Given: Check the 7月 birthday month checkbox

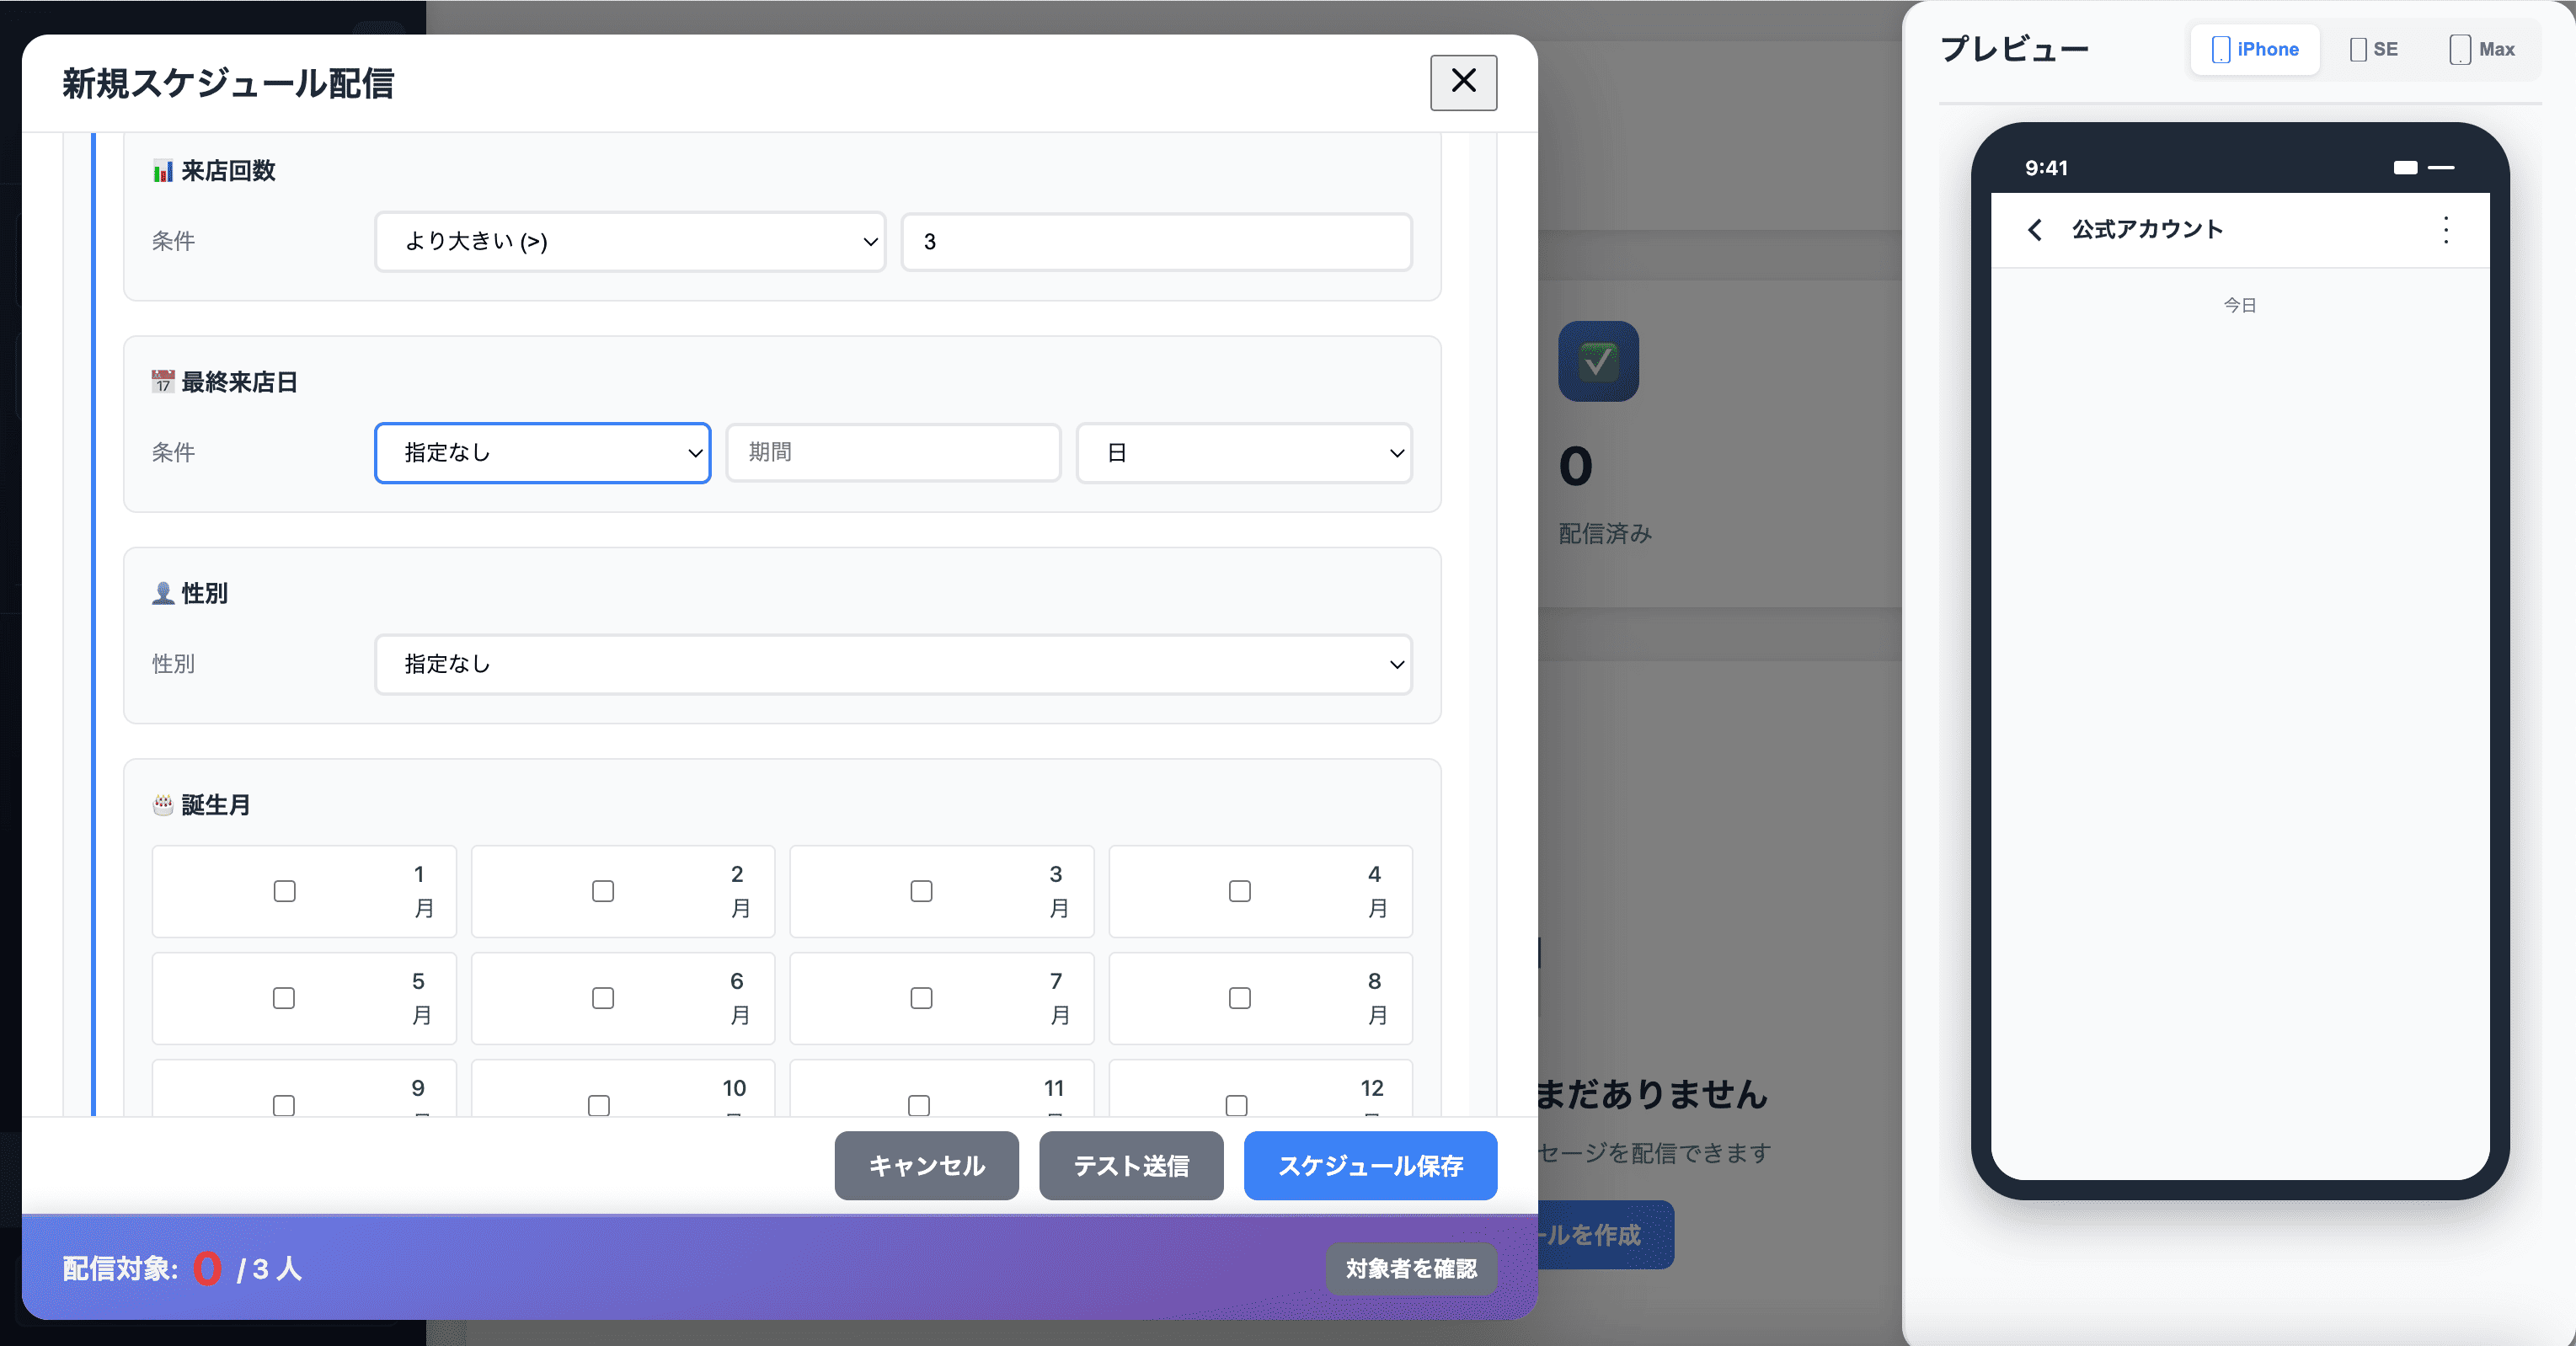Looking at the screenshot, I should [x=920, y=998].
